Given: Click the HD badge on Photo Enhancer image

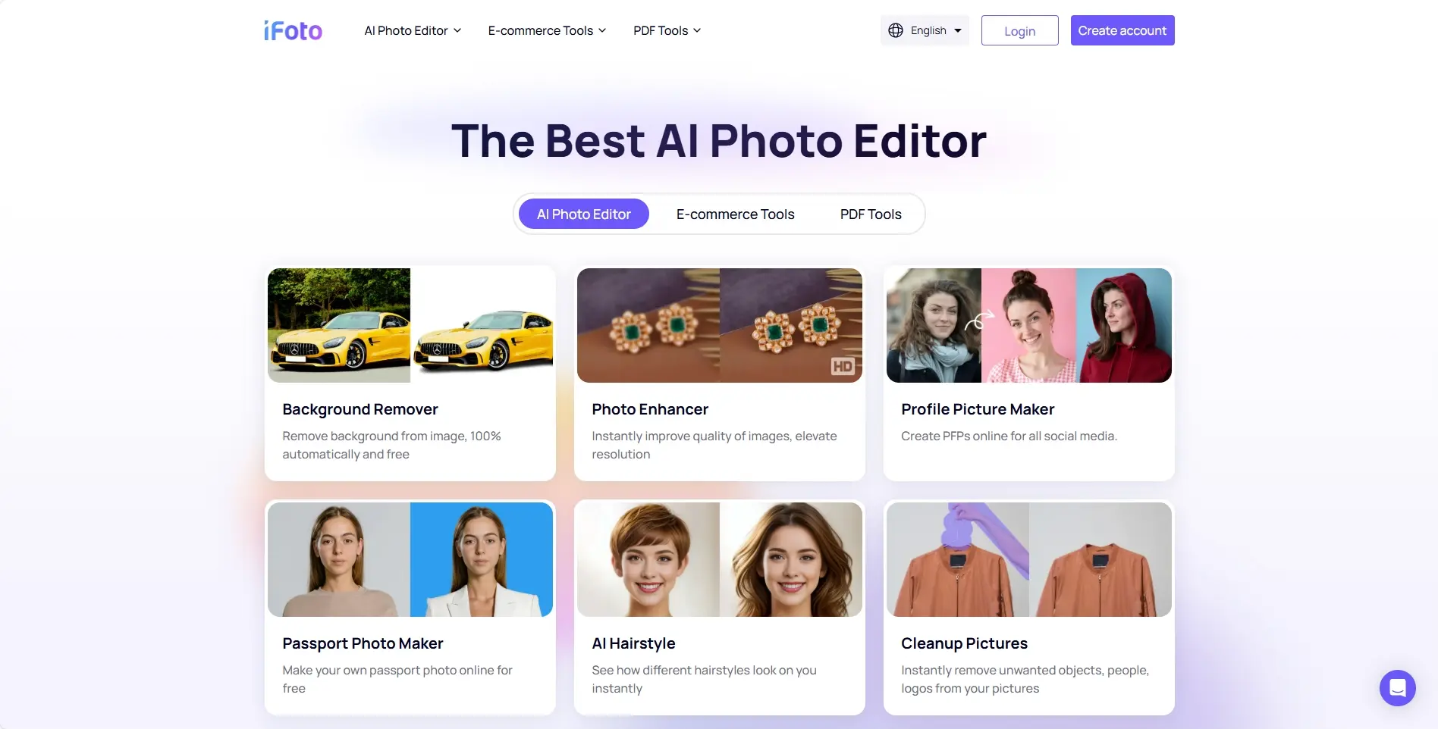Looking at the screenshot, I should point(843,367).
